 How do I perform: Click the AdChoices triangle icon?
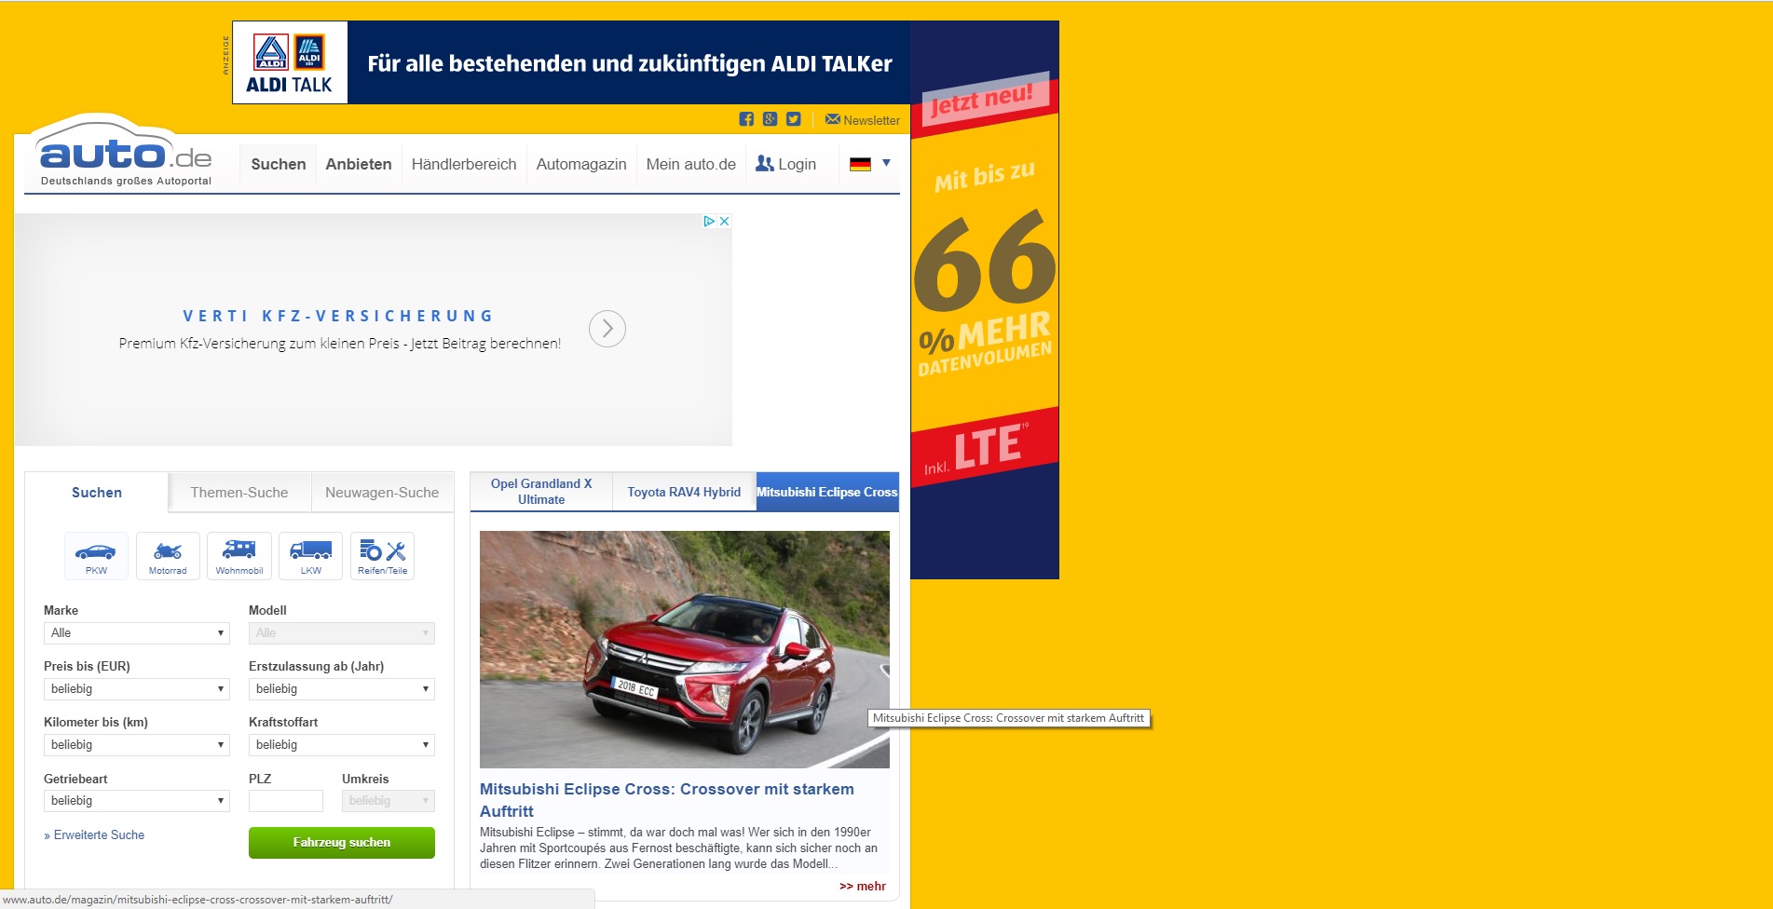point(709,222)
